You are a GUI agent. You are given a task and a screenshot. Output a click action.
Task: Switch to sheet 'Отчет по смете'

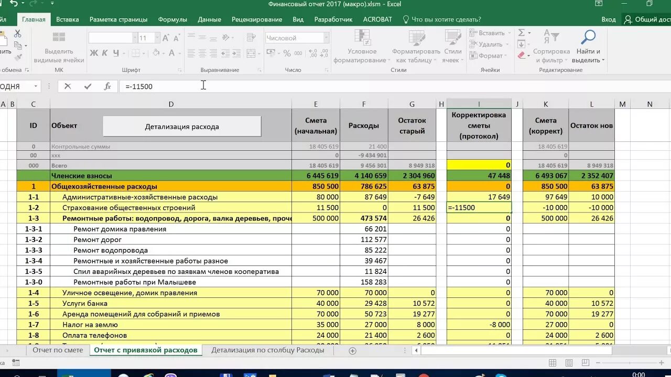pos(58,350)
